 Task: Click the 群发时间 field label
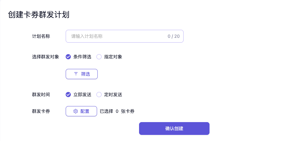41,95
